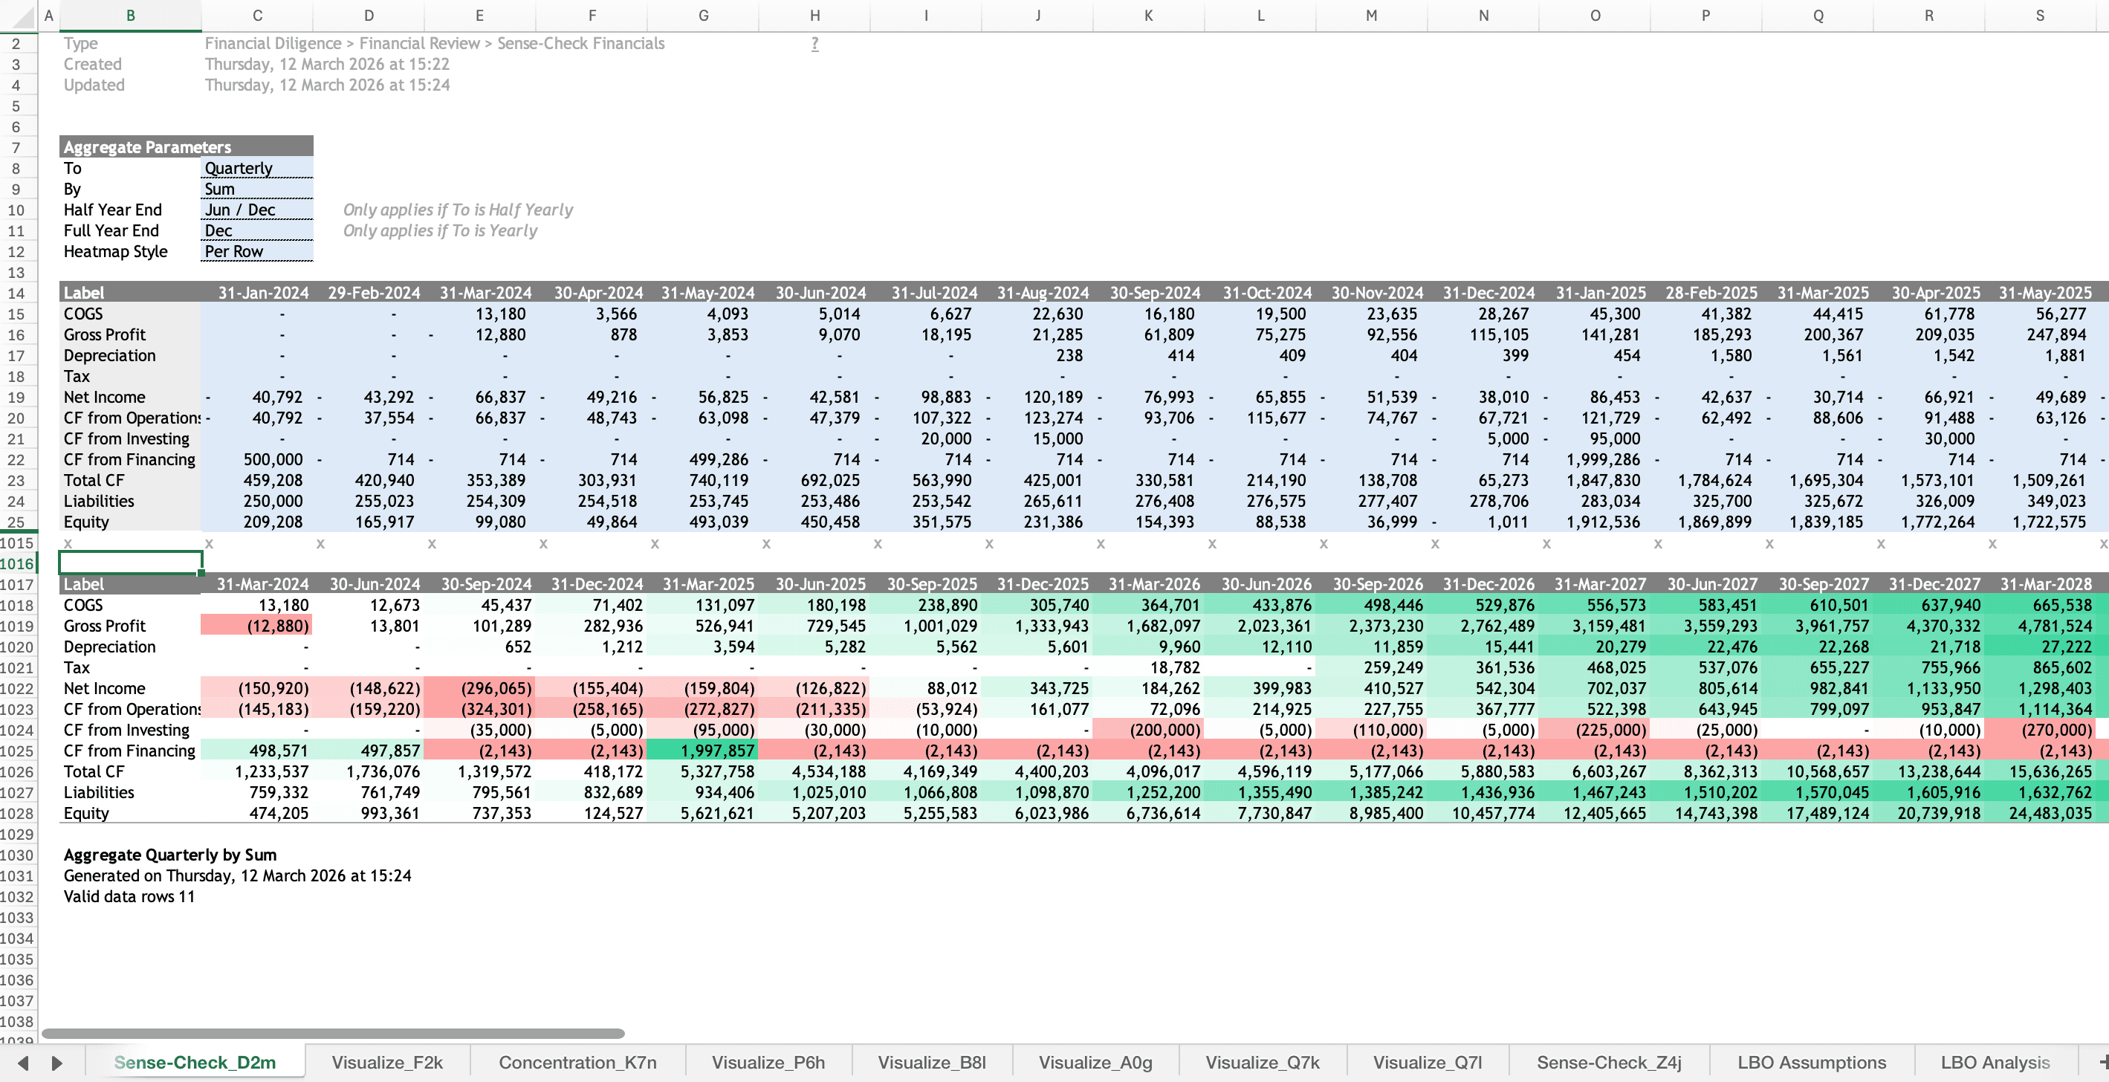Image resolution: width=2109 pixels, height=1082 pixels.
Task: Select Equity value 24,483,035
Action: [2039, 814]
